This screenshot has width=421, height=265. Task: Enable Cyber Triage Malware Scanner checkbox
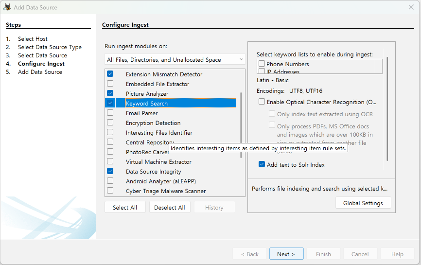[110, 191]
